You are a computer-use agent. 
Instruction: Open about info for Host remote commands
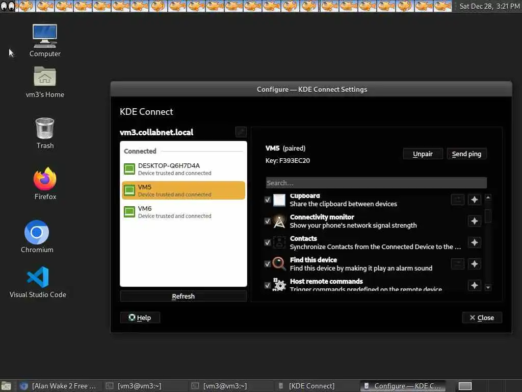[x=475, y=285]
